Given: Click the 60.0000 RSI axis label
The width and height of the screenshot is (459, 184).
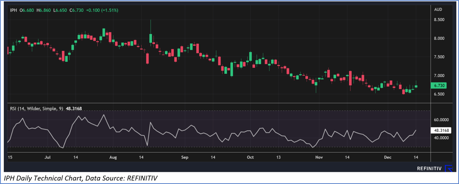Looking at the screenshot, I should coord(441,120).
